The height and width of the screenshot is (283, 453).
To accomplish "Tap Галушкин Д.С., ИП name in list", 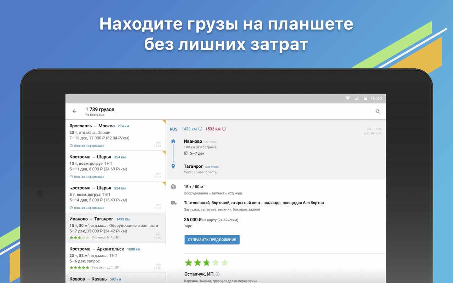I will 105,267.
